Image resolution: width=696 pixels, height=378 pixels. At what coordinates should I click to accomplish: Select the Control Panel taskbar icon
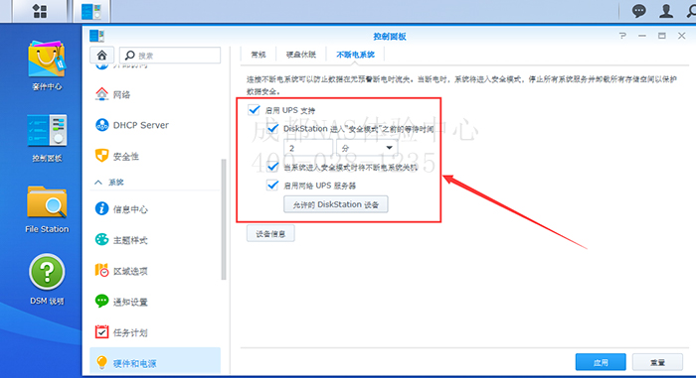[91, 11]
